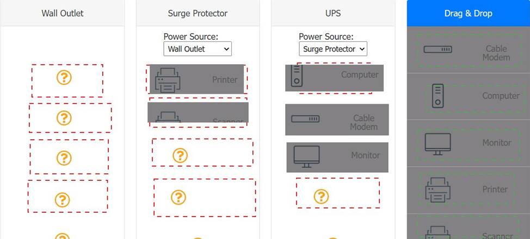Click the UPS column header
The width and height of the screenshot is (530, 239).
click(x=332, y=13)
